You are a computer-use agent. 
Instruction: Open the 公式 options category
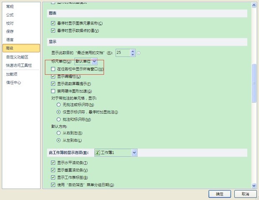point(10,15)
